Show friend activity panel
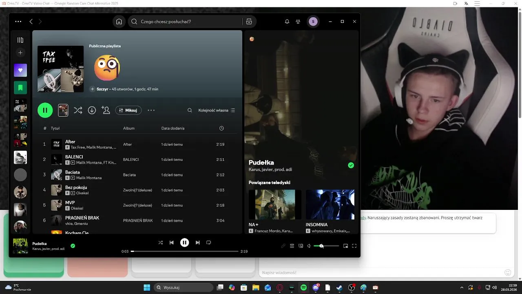 [298, 22]
